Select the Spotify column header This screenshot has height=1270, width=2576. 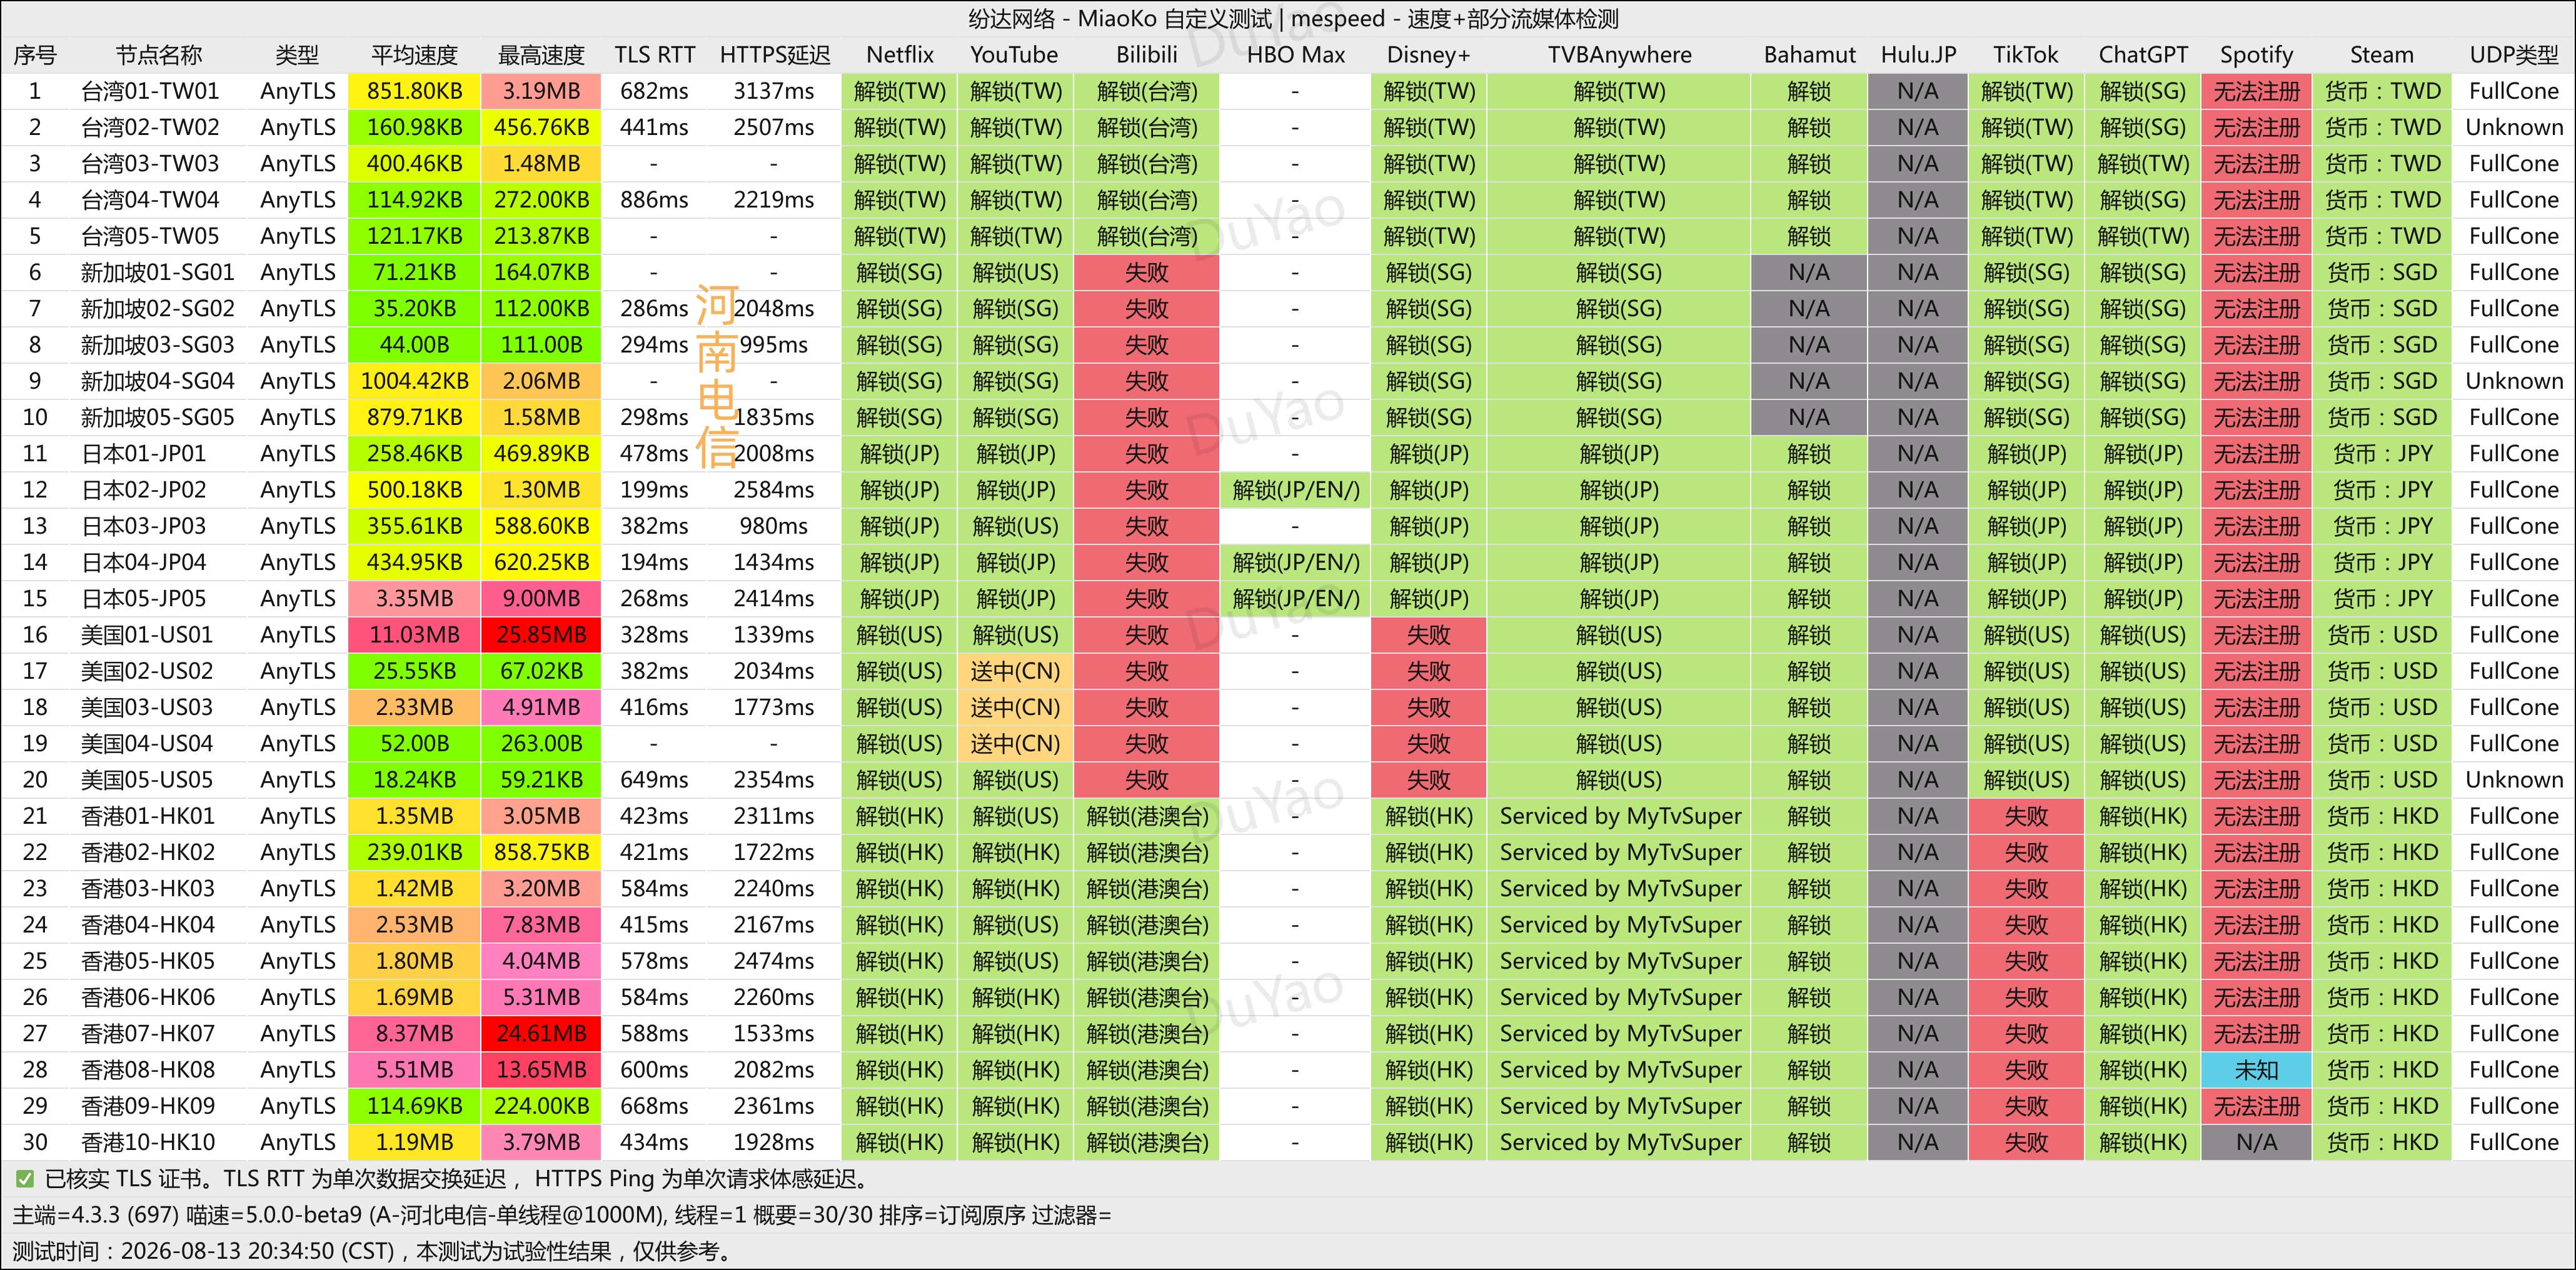click(2256, 55)
